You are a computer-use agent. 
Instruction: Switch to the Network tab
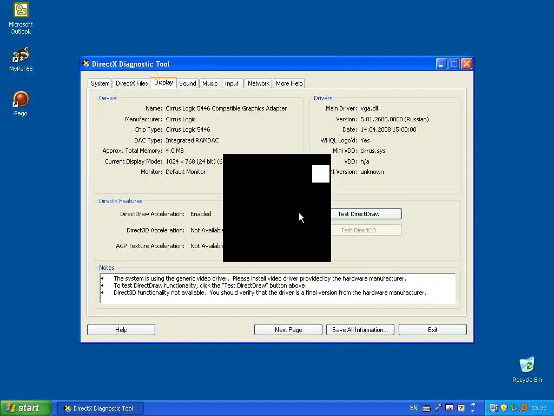pyautogui.click(x=258, y=83)
